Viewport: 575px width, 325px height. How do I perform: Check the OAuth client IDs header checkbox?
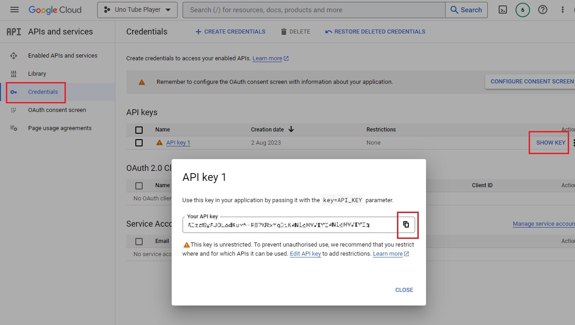pos(139,185)
